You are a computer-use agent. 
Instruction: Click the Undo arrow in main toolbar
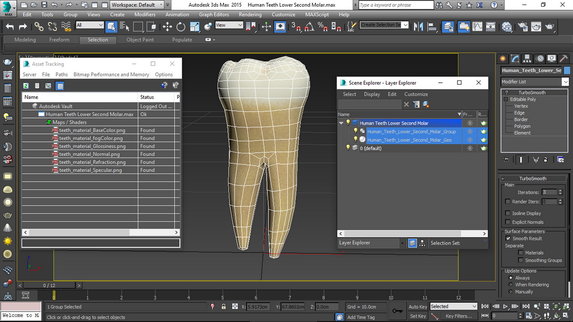click(x=10, y=27)
